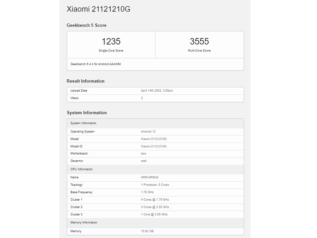This screenshot has height=238, width=317.
Task: Click the 'Operating System' row label
Action: pos(82,132)
